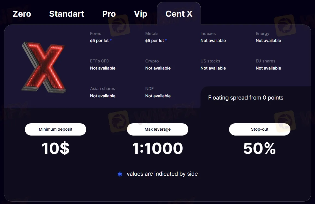
Task: Click the red neon X logo
Action: [x=44, y=67]
